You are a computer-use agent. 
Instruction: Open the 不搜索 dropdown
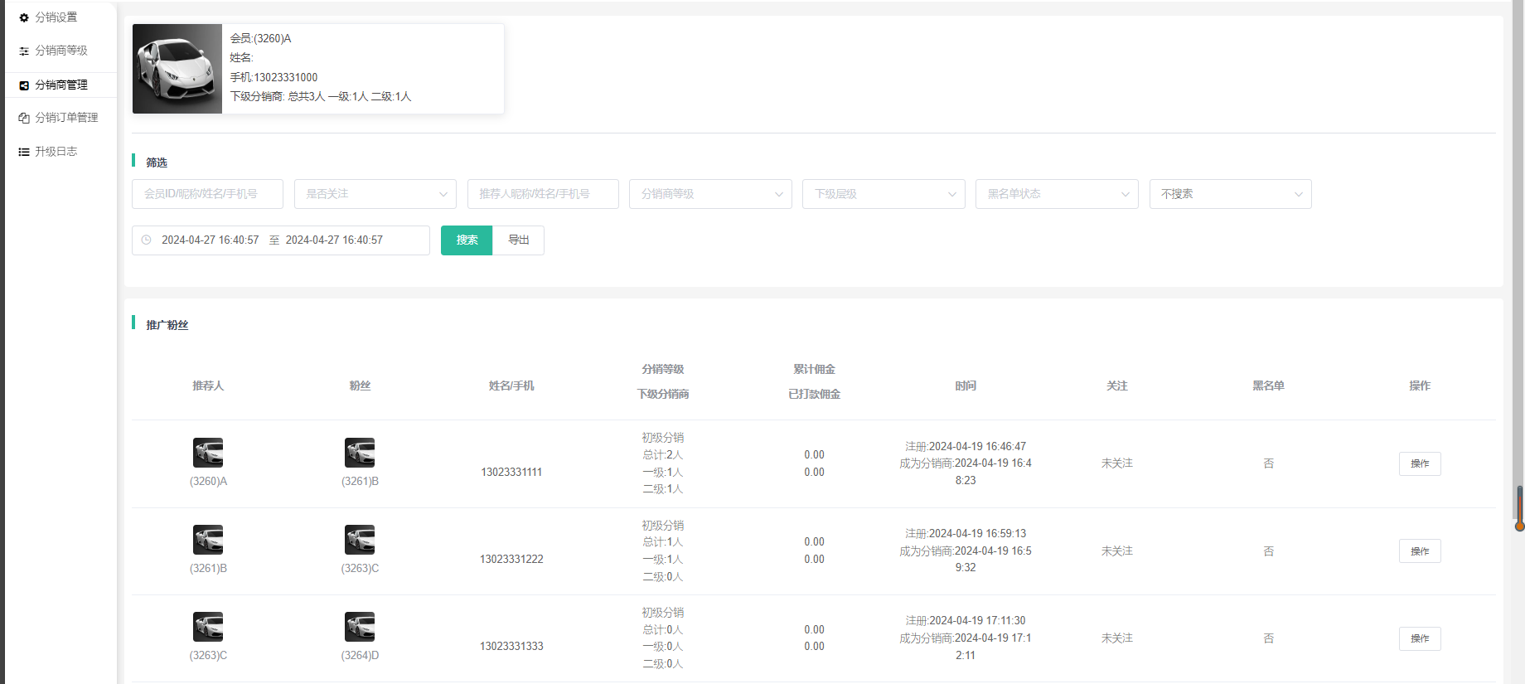point(1230,194)
